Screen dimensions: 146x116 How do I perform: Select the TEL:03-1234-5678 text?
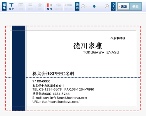tap(47, 89)
